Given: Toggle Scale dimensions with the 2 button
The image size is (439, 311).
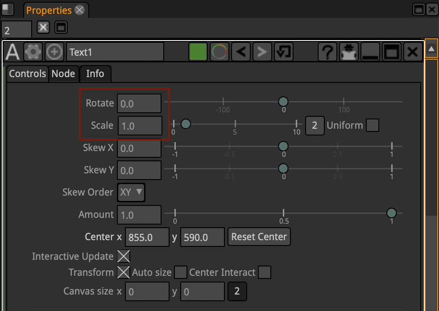Looking at the screenshot, I should click(x=315, y=126).
